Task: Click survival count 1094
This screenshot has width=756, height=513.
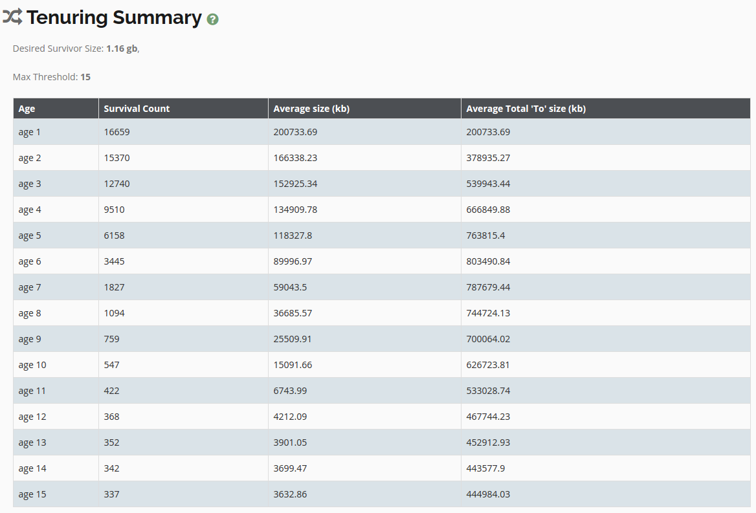Action: (x=115, y=314)
